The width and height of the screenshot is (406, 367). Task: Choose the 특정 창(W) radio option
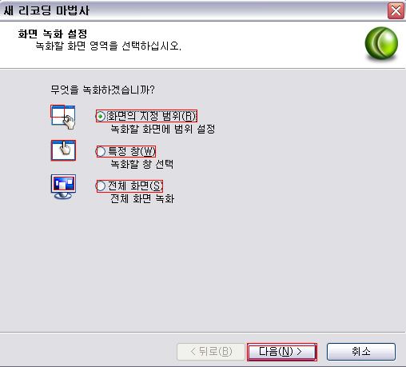coord(125,151)
